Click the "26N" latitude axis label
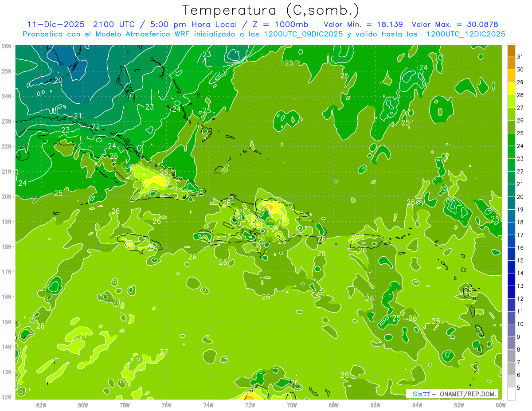This screenshot has width=532, height=411. [7, 46]
